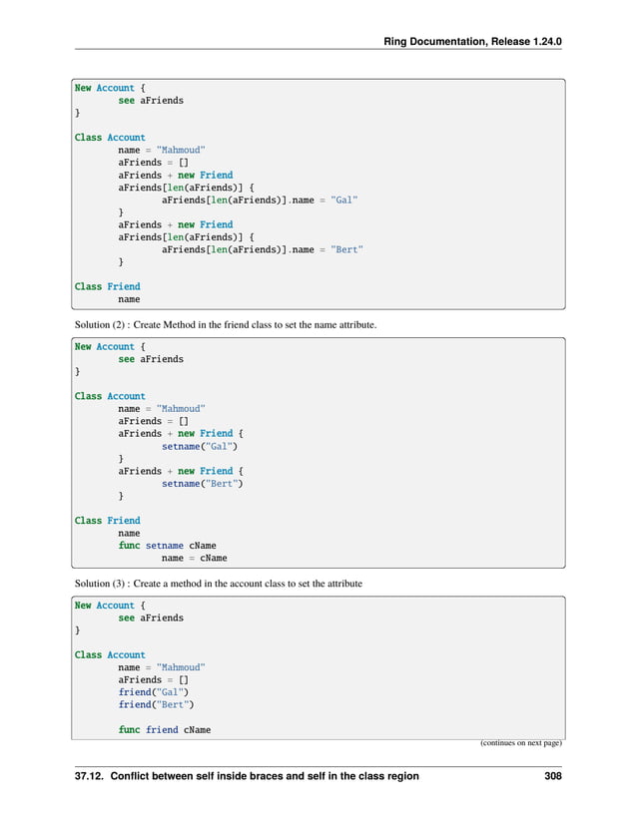Select the 'Solution (2) : Create Method' paragraph
Screen dimensions: 637x823
tap(226, 325)
